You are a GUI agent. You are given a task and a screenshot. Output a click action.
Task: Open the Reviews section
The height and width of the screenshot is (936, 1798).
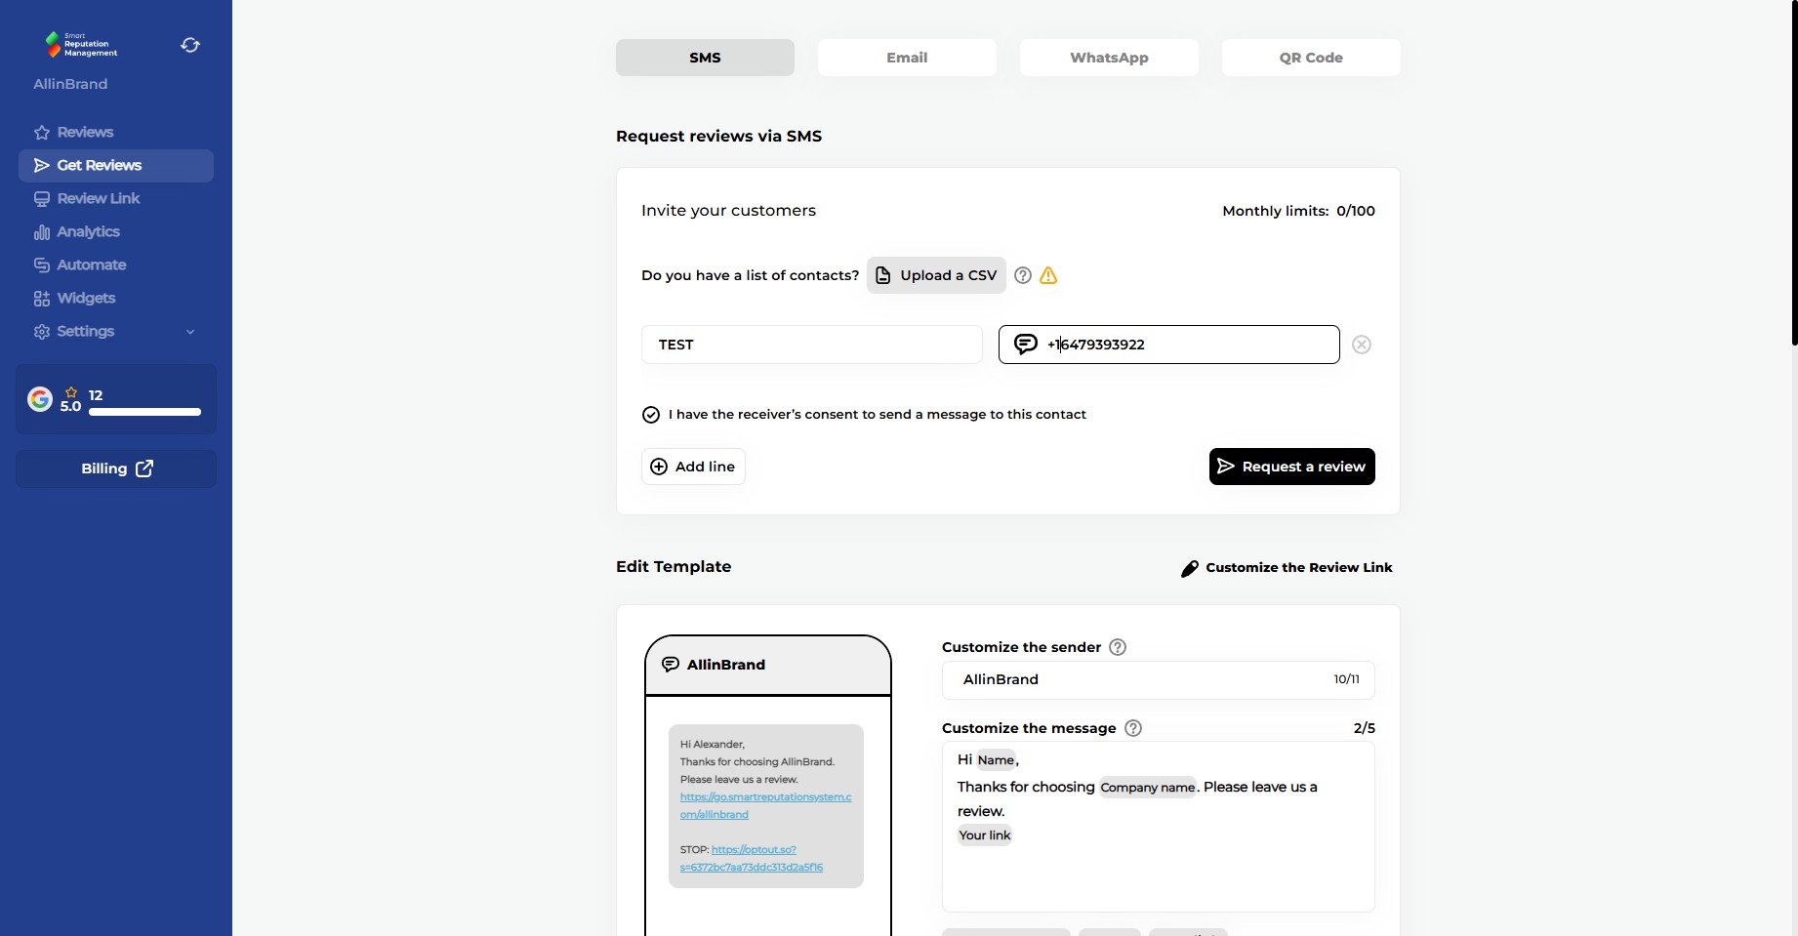[115, 132]
